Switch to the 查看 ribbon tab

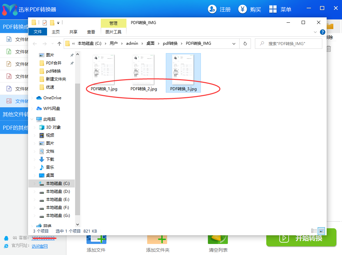(91, 32)
